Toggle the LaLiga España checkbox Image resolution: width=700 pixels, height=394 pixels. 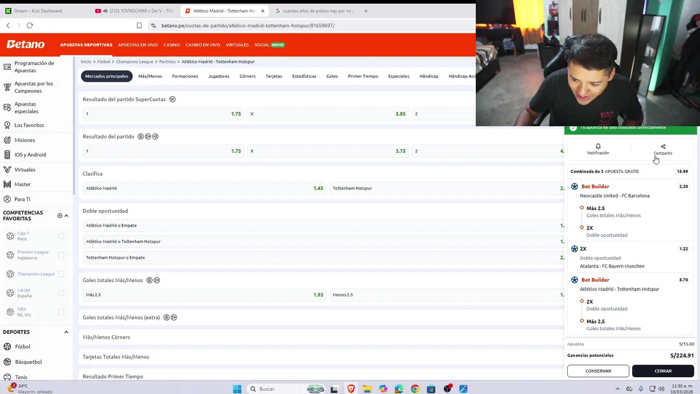click(x=61, y=293)
